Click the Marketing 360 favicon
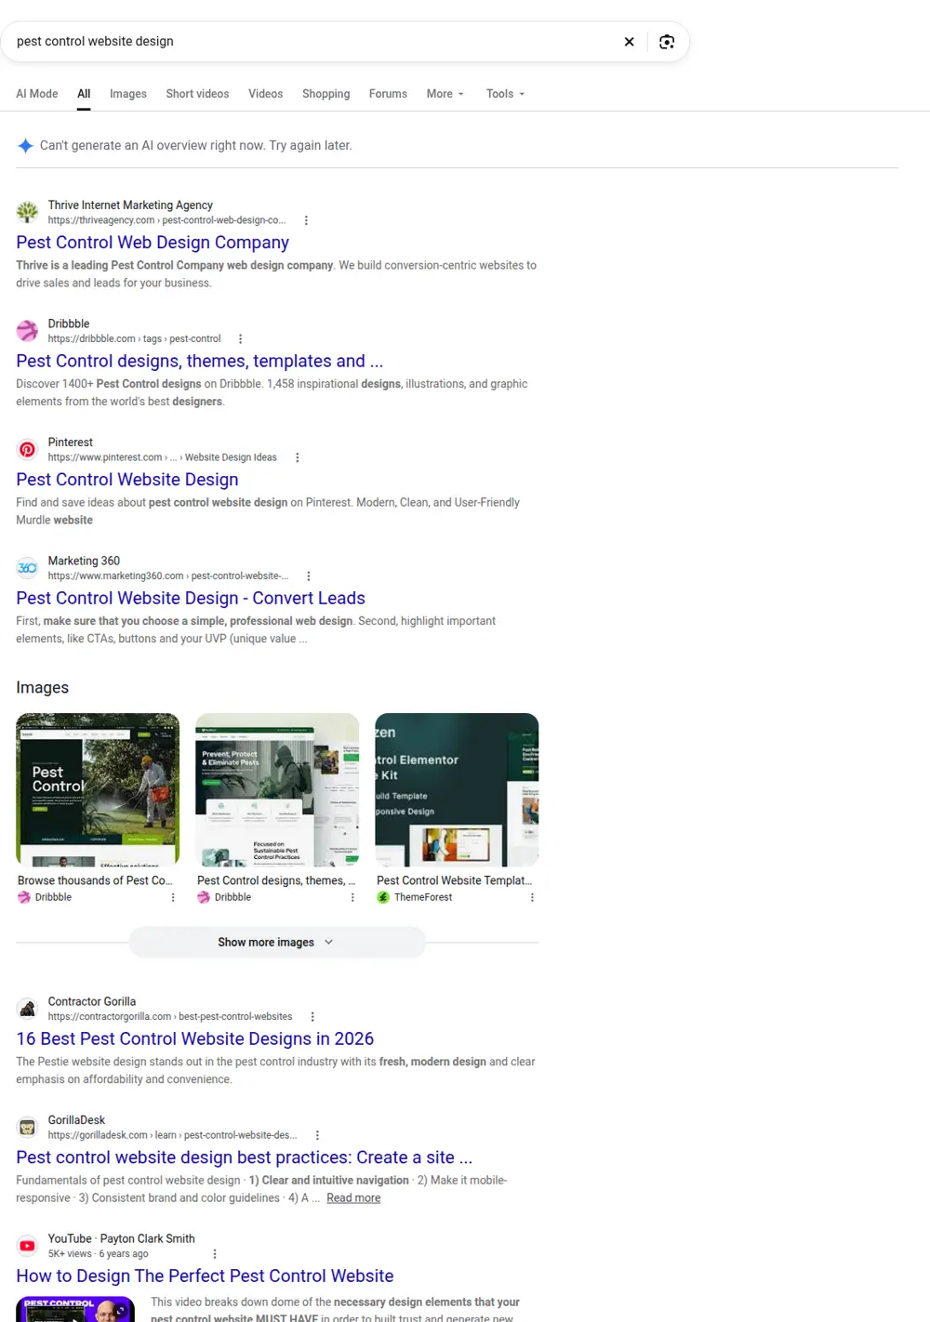930x1322 pixels. tap(28, 568)
